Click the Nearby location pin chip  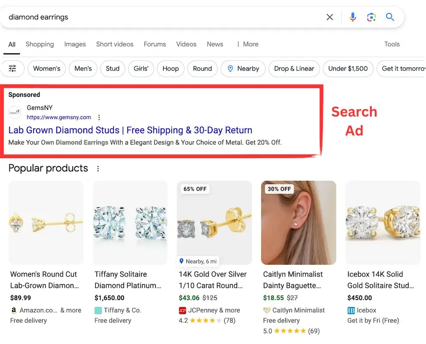[x=243, y=68]
